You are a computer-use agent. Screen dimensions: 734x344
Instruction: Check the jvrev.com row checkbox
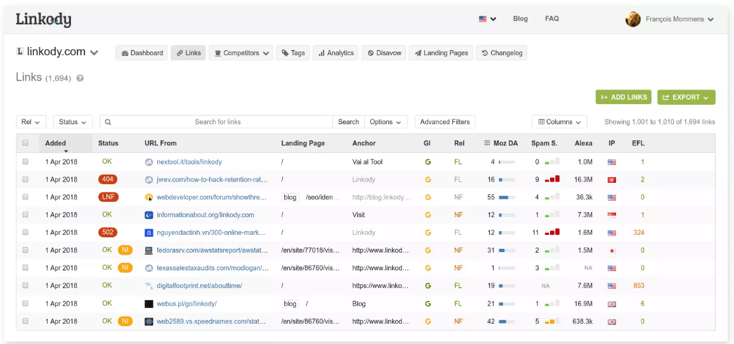click(25, 179)
